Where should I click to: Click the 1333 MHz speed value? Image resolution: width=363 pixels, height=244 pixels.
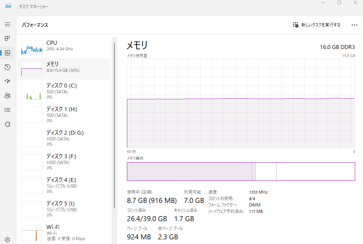pyautogui.click(x=258, y=192)
